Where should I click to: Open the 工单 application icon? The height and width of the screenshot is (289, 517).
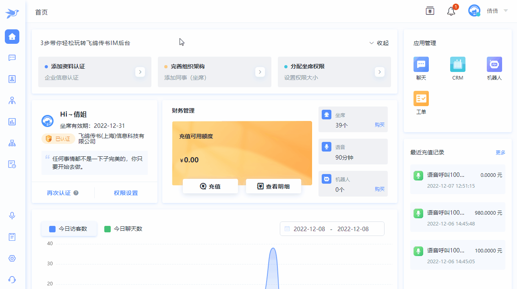pyautogui.click(x=421, y=99)
